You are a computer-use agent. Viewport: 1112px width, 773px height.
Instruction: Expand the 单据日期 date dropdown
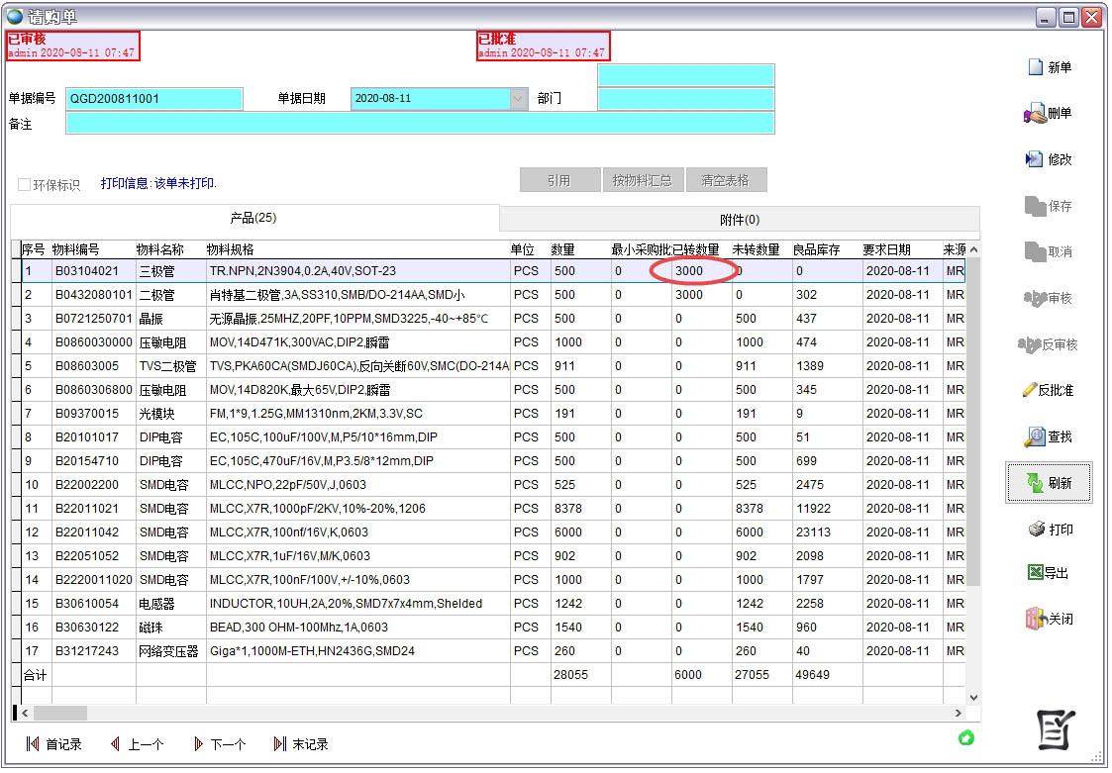click(x=519, y=99)
